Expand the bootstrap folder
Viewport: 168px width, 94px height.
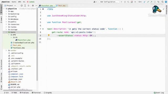coord(6,14)
